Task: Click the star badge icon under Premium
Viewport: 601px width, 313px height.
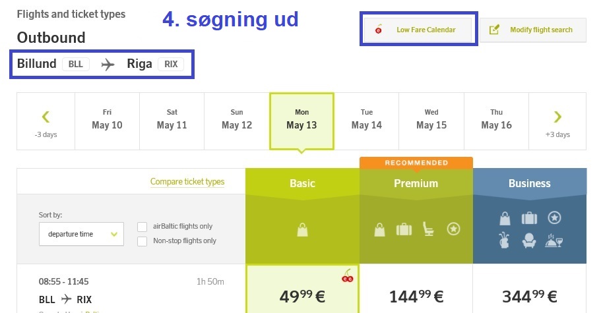Action: [x=453, y=229]
